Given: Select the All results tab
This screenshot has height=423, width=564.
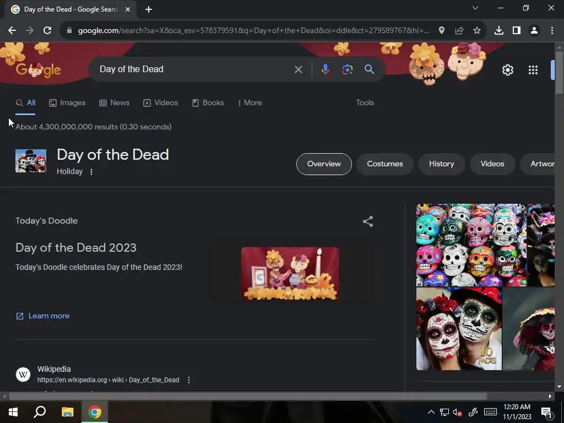Looking at the screenshot, I should (x=25, y=103).
